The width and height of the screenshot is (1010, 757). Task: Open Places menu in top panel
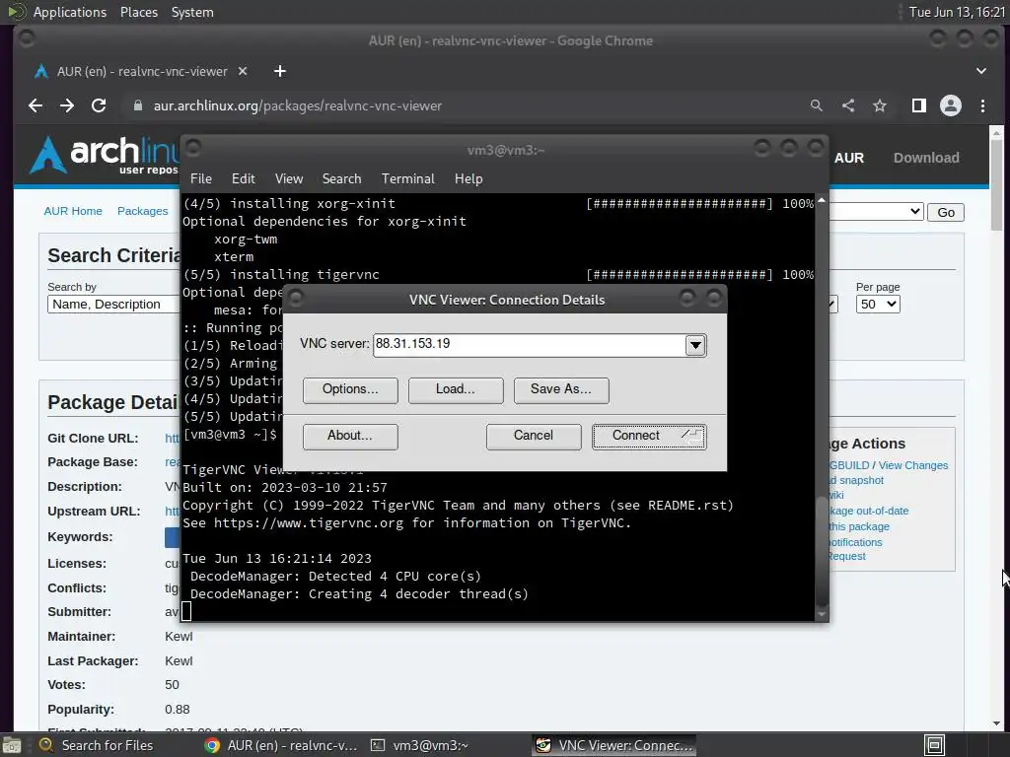pyautogui.click(x=138, y=12)
